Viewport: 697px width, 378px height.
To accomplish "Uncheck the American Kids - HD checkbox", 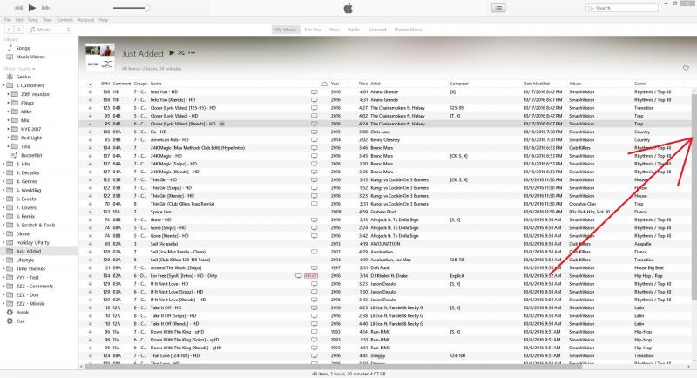I will click(91, 140).
